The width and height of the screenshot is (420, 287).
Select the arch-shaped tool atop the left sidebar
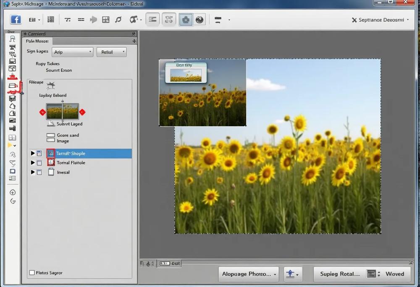point(12,39)
